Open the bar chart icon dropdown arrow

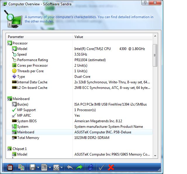[50, 168]
